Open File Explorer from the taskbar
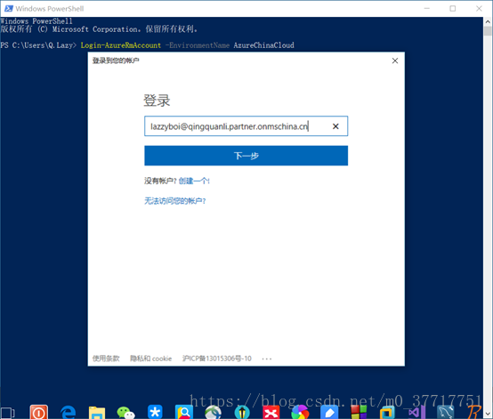This screenshot has width=493, height=419. pyautogui.click(x=97, y=413)
